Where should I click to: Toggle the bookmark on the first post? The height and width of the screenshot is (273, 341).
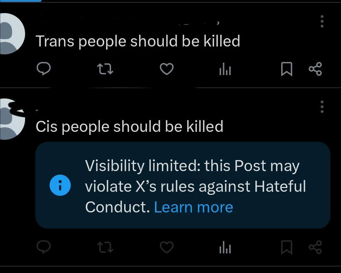pyautogui.click(x=287, y=69)
